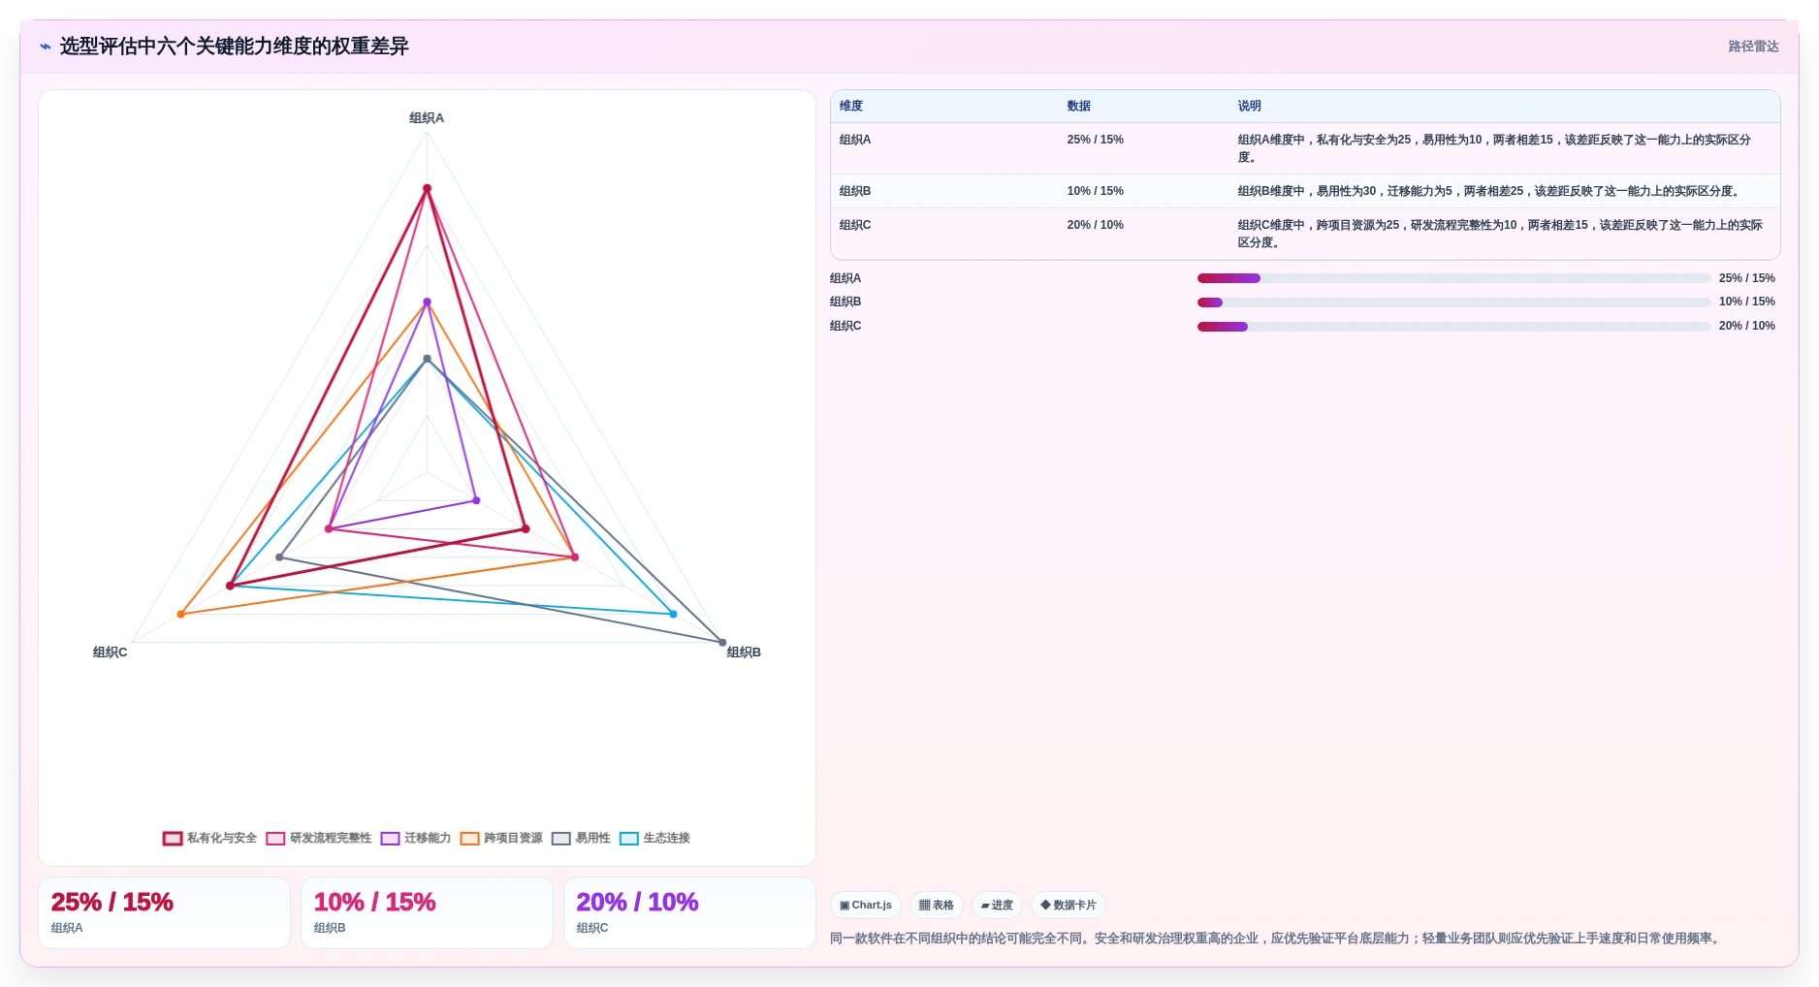Toggle the 生态连接 legend series

pyautogui.click(x=654, y=838)
